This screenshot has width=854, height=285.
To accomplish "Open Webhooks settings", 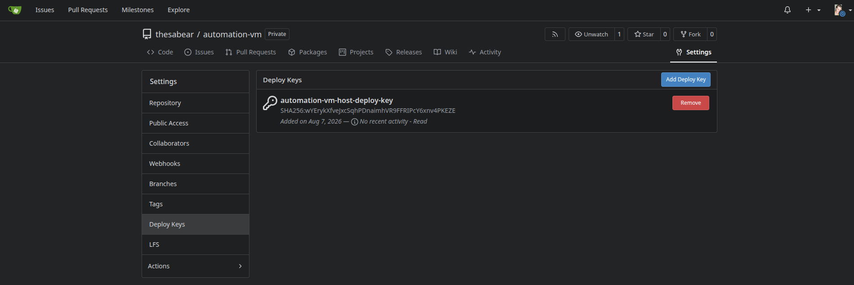I will (196, 164).
